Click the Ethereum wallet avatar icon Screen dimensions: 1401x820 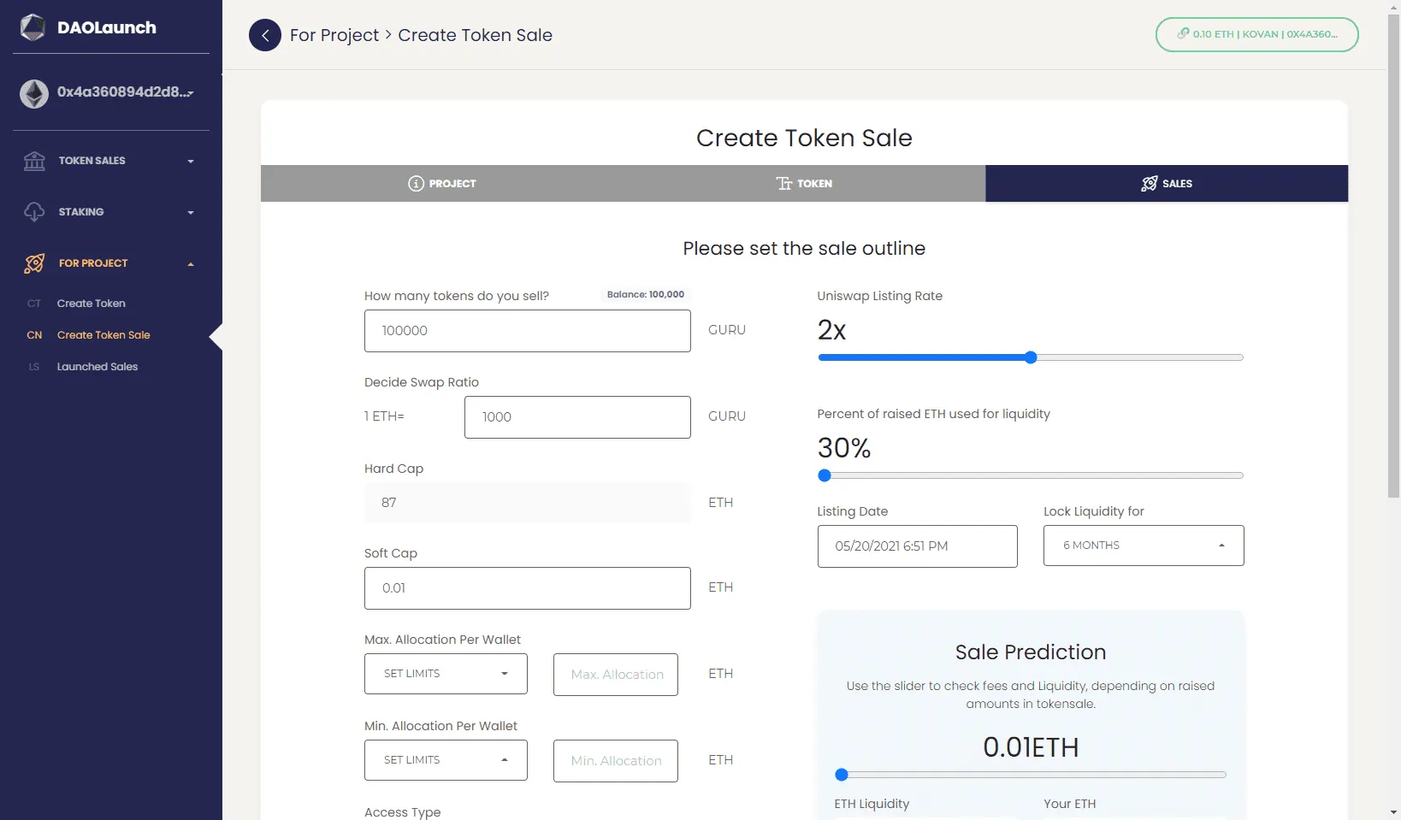[34, 93]
